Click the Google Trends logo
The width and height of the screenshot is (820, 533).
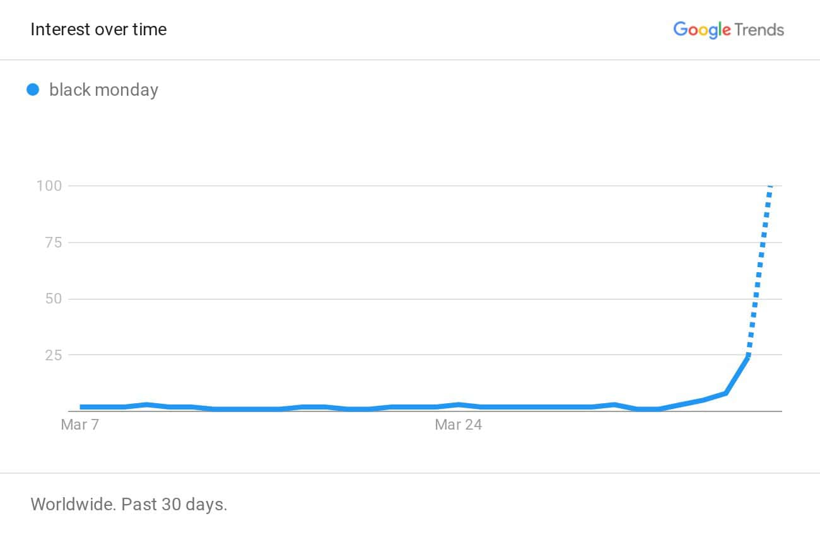pos(729,30)
